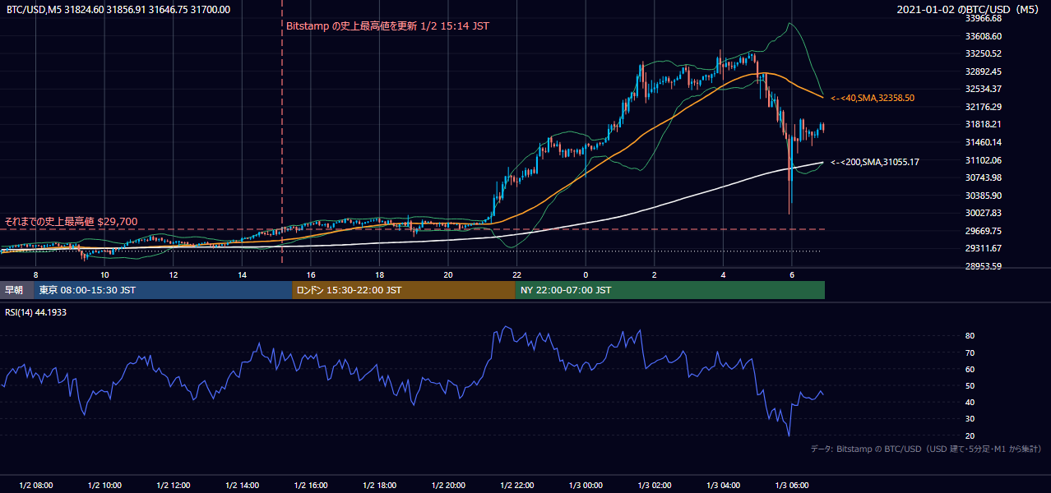1051x493 pixels.
Task: Click the データ: Bitstamp source note
Action: (926, 449)
